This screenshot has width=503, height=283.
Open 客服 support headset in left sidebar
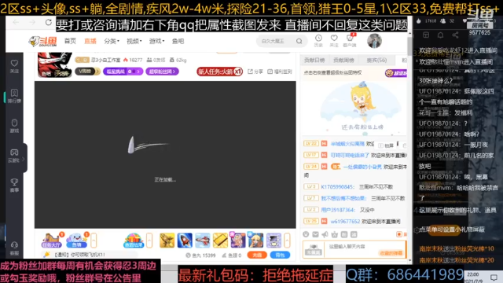click(14, 248)
